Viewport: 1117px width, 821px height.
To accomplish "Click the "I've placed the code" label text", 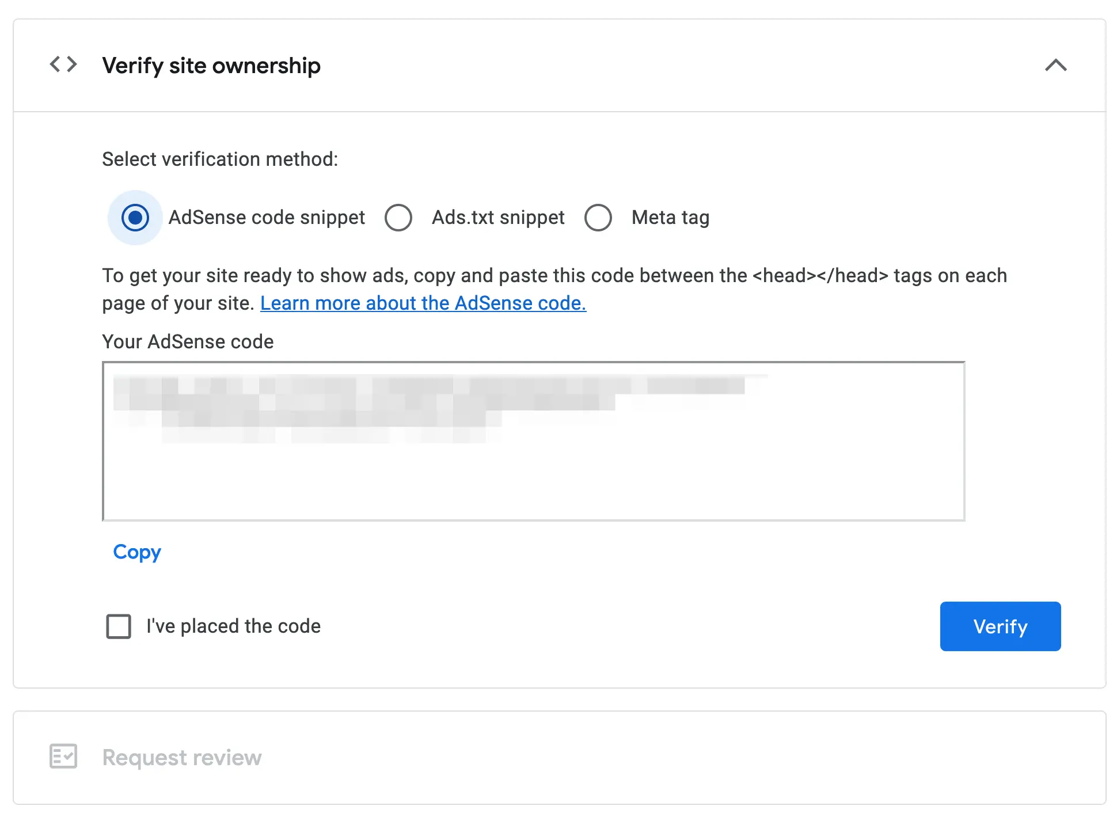I will (233, 626).
